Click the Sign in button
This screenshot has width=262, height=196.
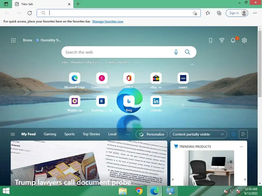237,13
